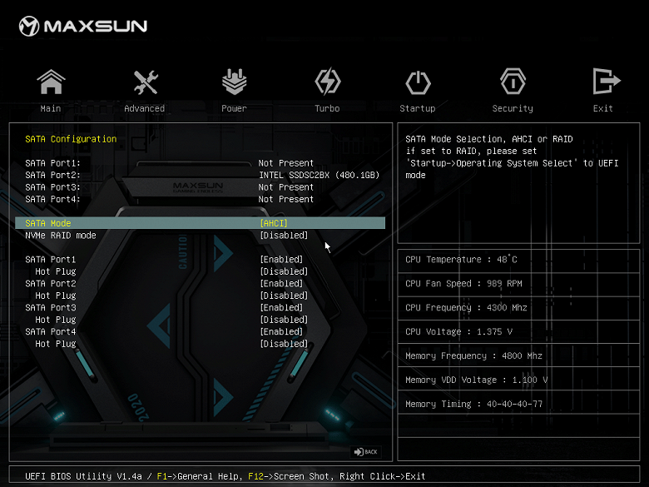Switch to the Turbo tab label
This screenshot has width=649, height=487.
(327, 108)
